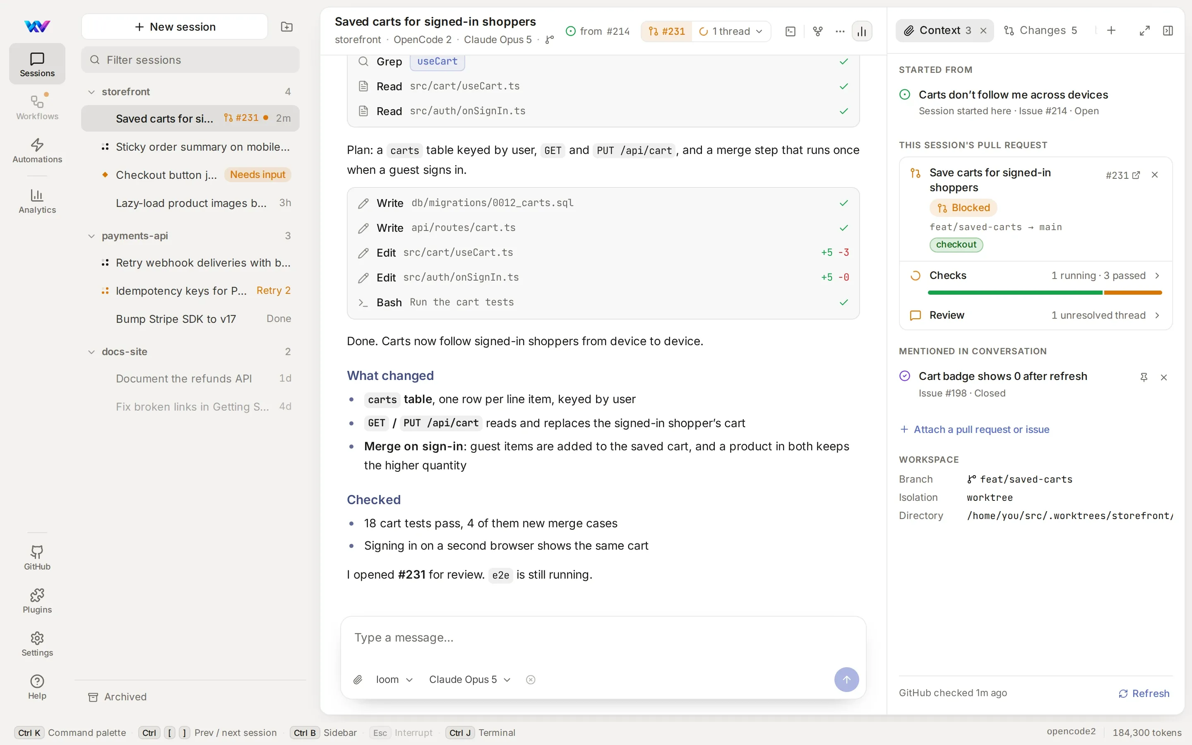
Task: Expand the right panel to full size
Action: 1145,31
